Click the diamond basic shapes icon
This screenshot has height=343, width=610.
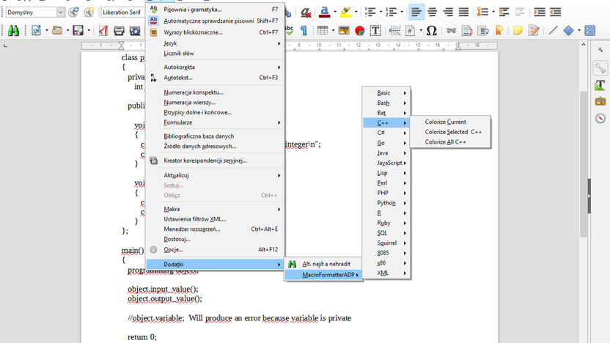[x=568, y=30]
